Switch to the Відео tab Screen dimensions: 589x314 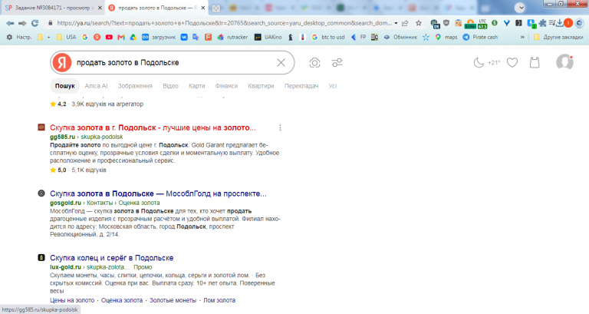click(x=170, y=86)
